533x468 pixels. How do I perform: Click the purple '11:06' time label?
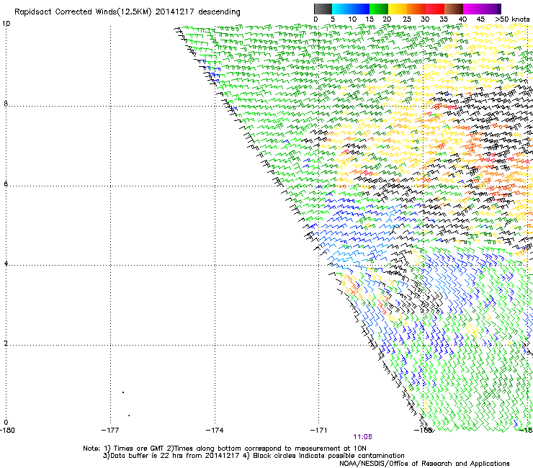point(362,437)
